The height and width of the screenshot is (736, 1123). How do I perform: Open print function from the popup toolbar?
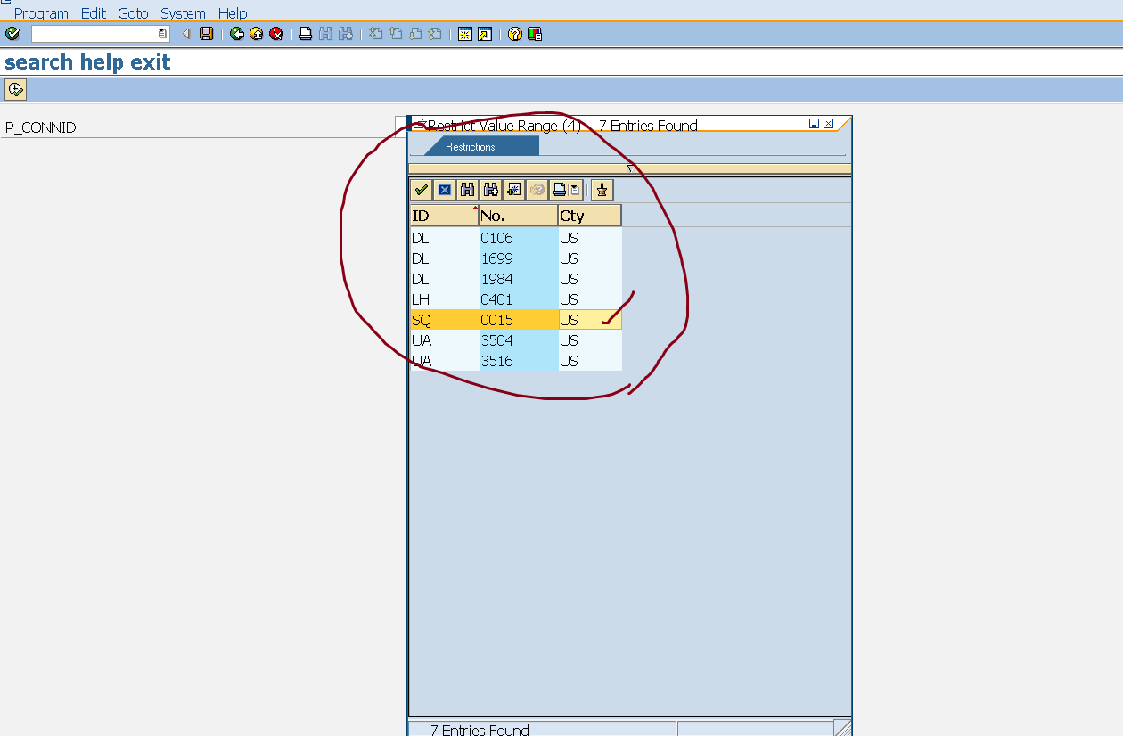pos(559,189)
